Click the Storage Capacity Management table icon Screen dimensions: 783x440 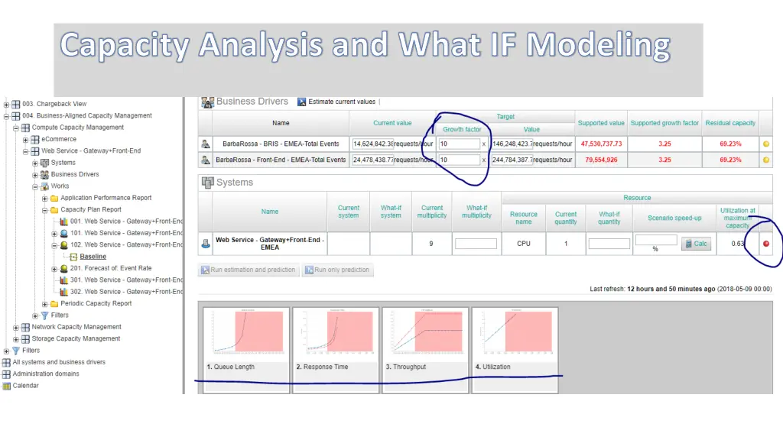25,338
